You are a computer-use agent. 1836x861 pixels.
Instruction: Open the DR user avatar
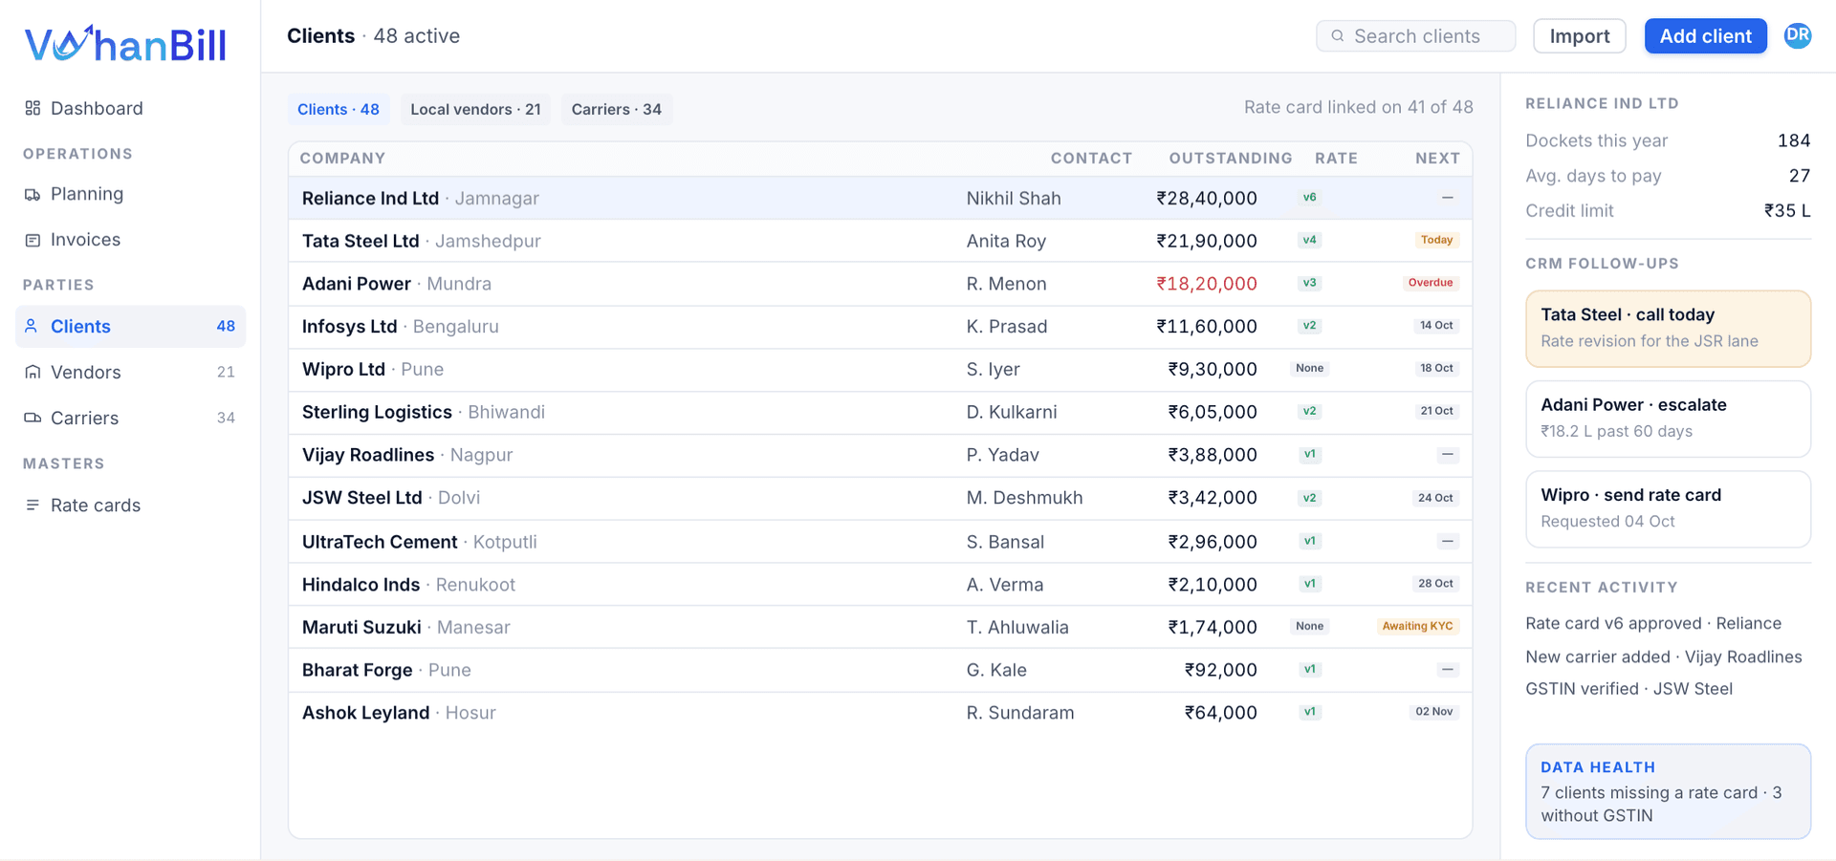(1798, 35)
